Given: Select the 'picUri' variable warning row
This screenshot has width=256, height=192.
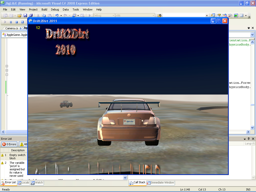Looking at the screenshot, I should click(14, 169).
